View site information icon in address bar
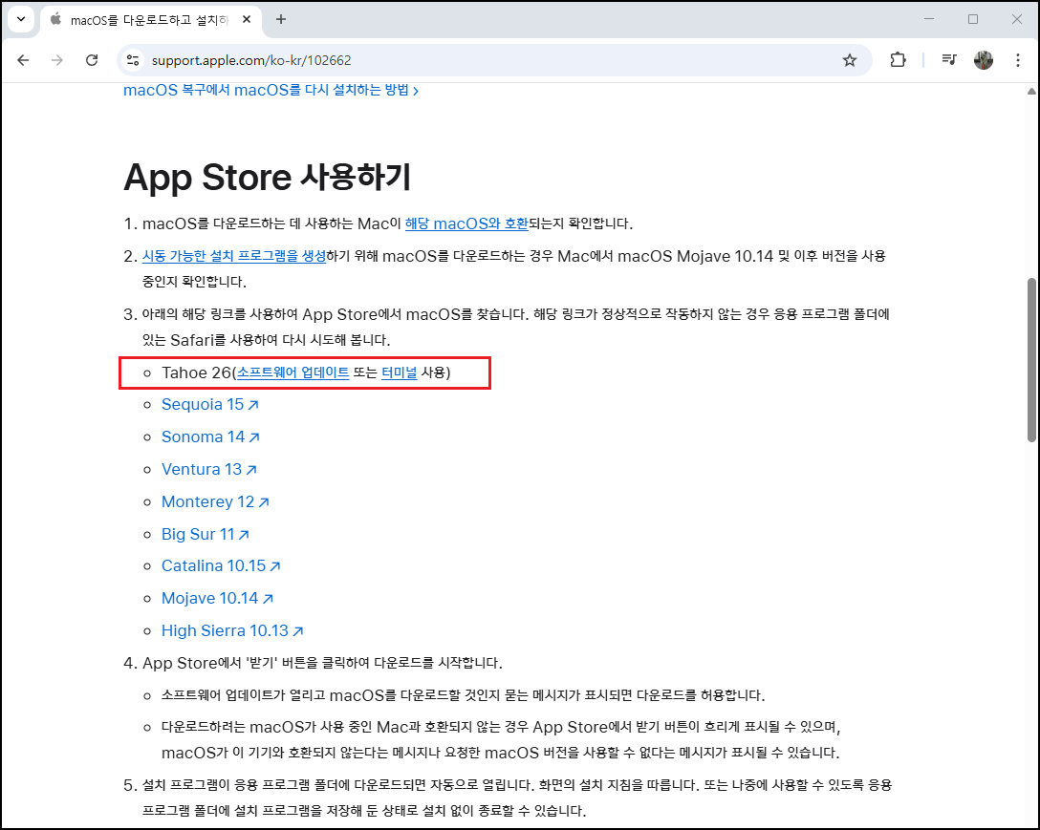Screen dimensions: 1040x830 (x=133, y=60)
